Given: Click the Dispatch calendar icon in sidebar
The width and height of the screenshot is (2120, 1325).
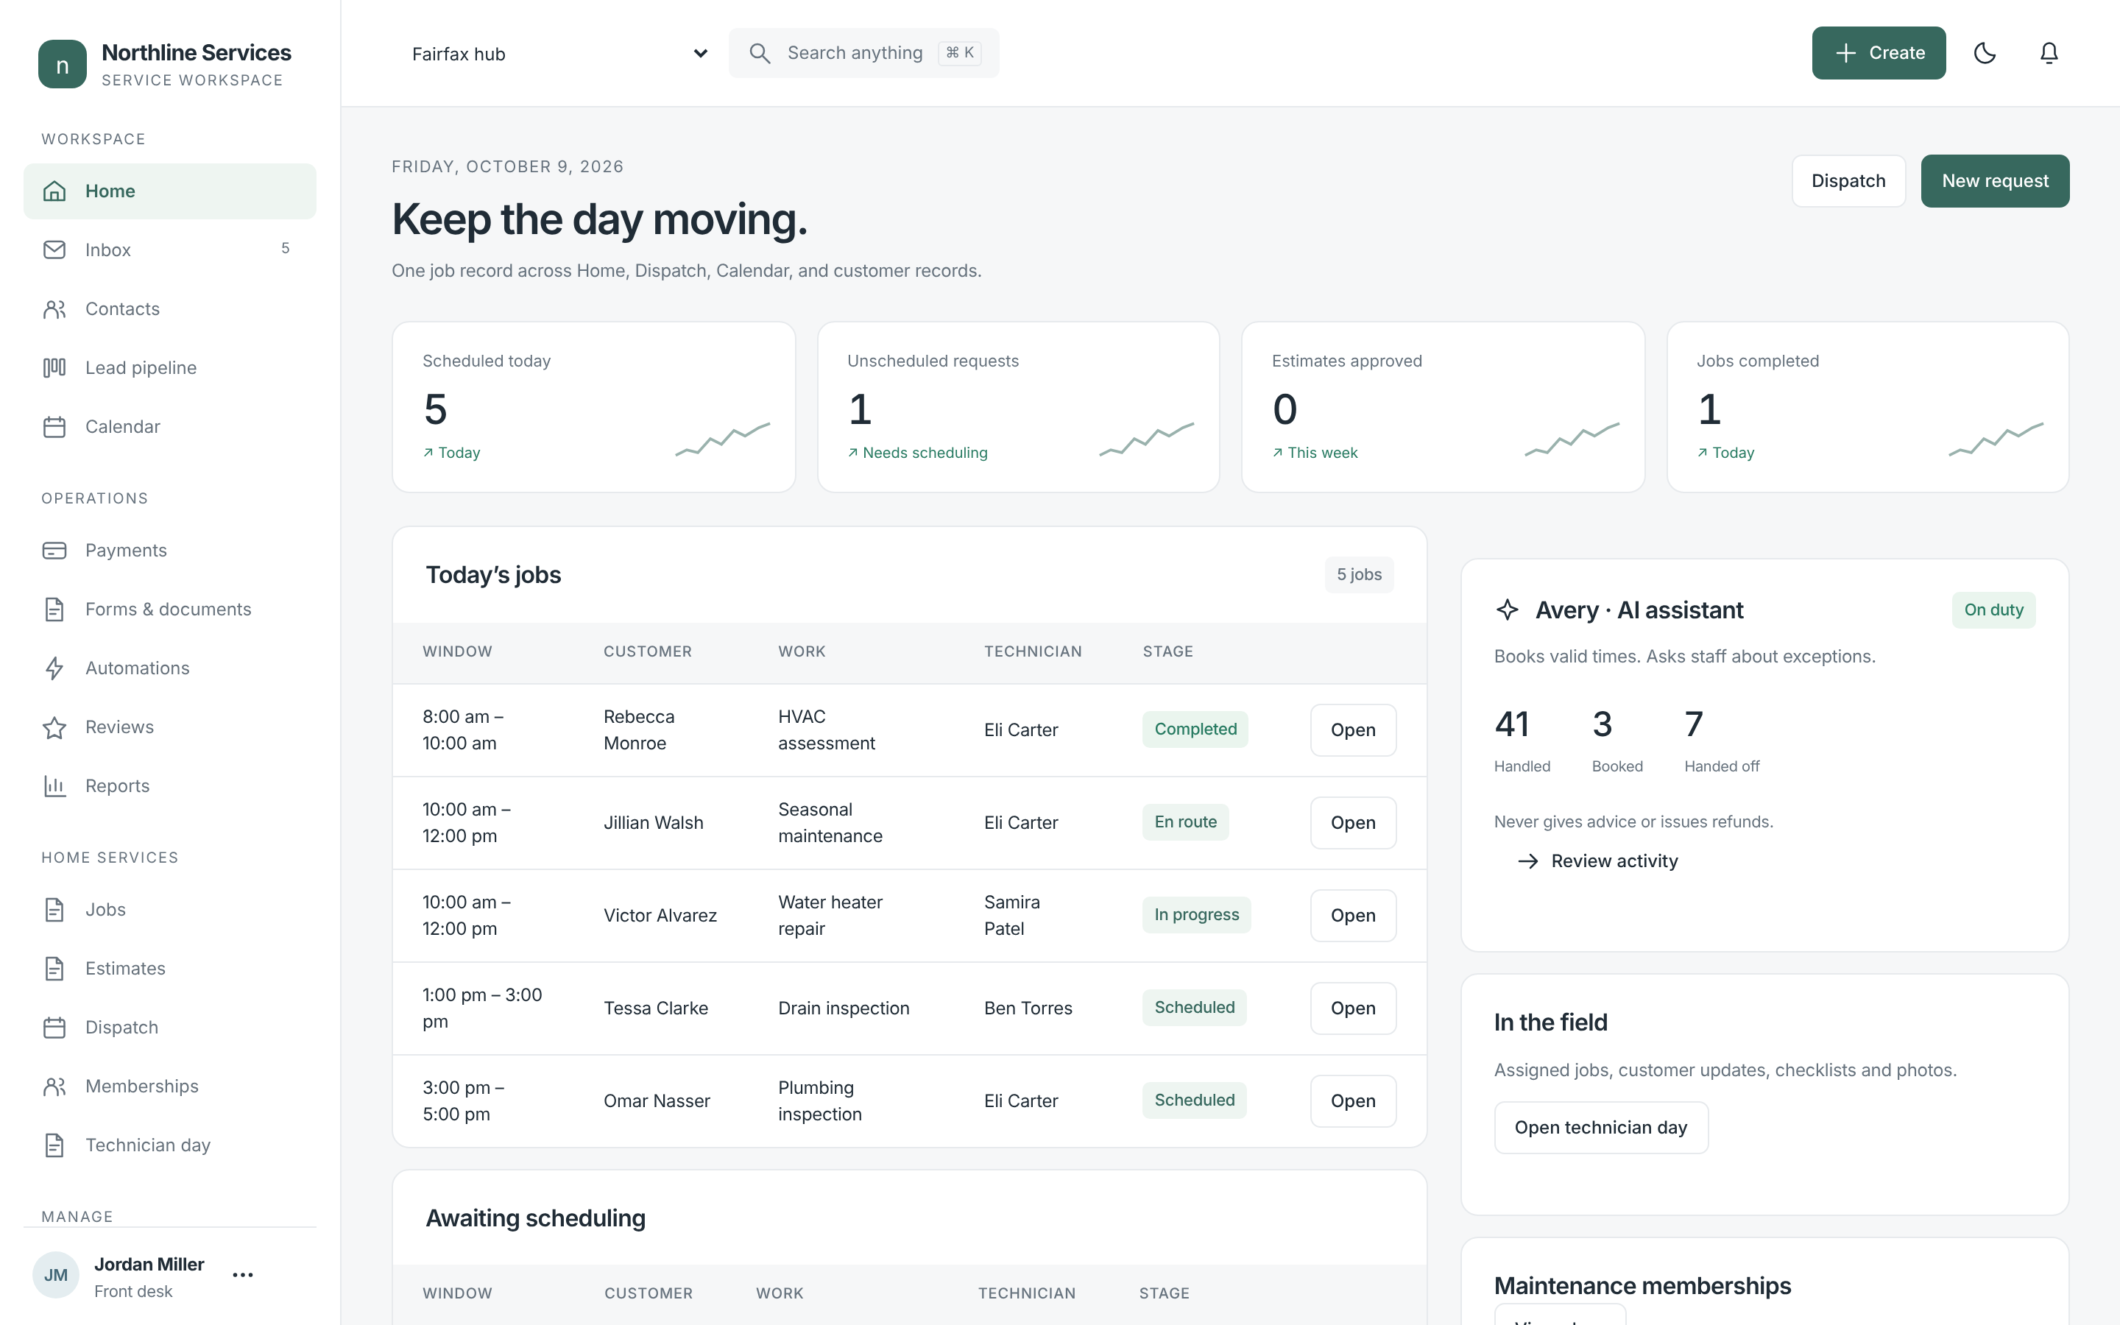Looking at the screenshot, I should coord(54,1027).
